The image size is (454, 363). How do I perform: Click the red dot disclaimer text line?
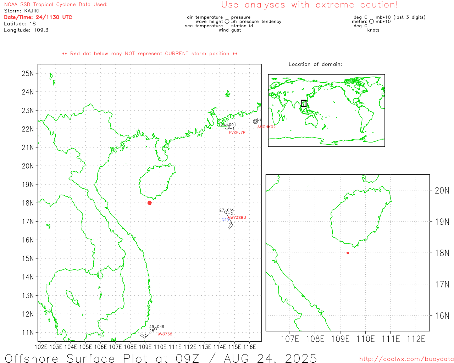150,54
